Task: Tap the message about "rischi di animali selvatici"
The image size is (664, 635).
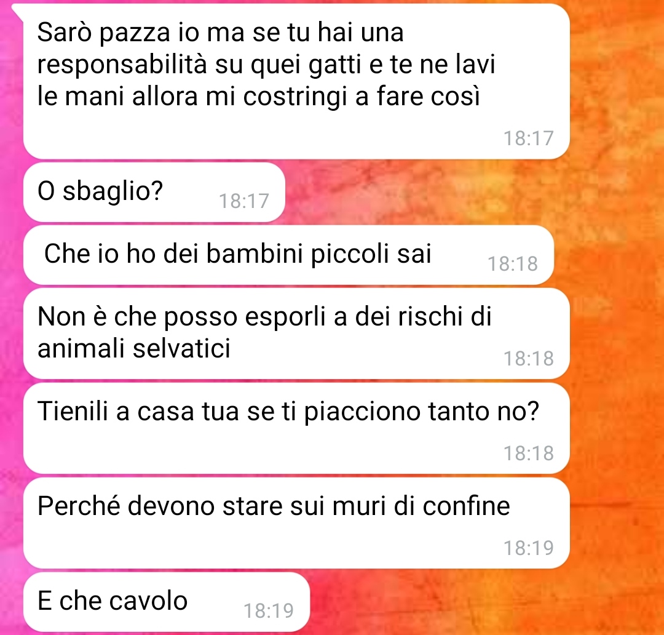Action: [296, 333]
